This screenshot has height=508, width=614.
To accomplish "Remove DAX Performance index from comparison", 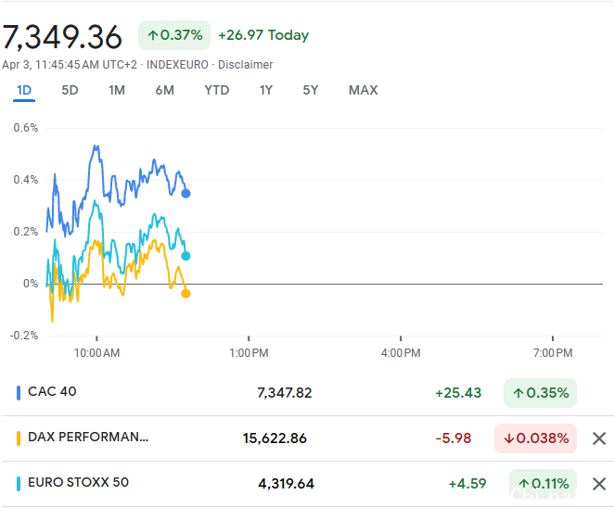I will click(x=599, y=438).
